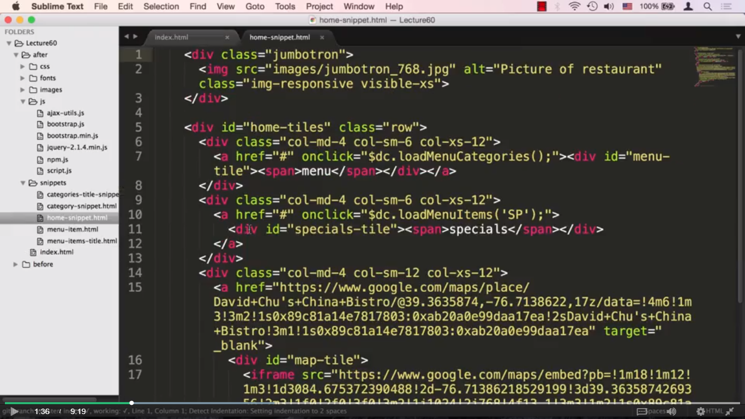745x419 pixels.
Task: Toggle video captions in the player bar
Action: pyautogui.click(x=642, y=411)
